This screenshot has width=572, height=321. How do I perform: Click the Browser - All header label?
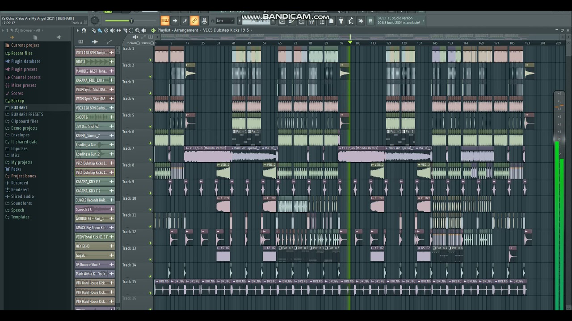30,30
